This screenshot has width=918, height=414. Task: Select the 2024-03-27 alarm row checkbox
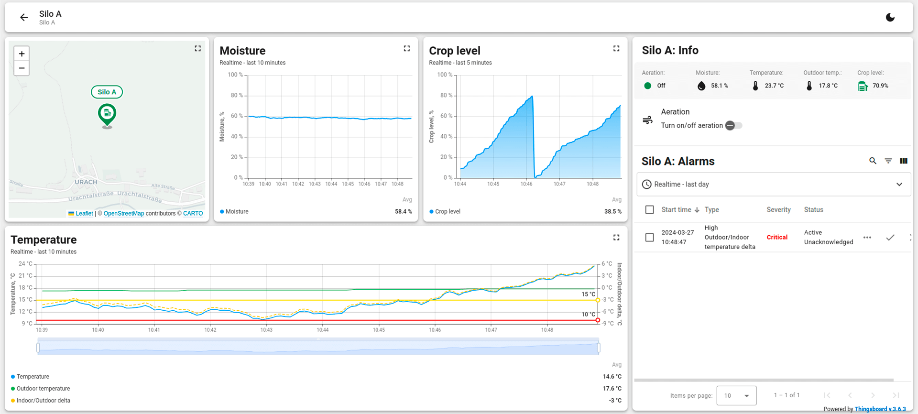[649, 238]
